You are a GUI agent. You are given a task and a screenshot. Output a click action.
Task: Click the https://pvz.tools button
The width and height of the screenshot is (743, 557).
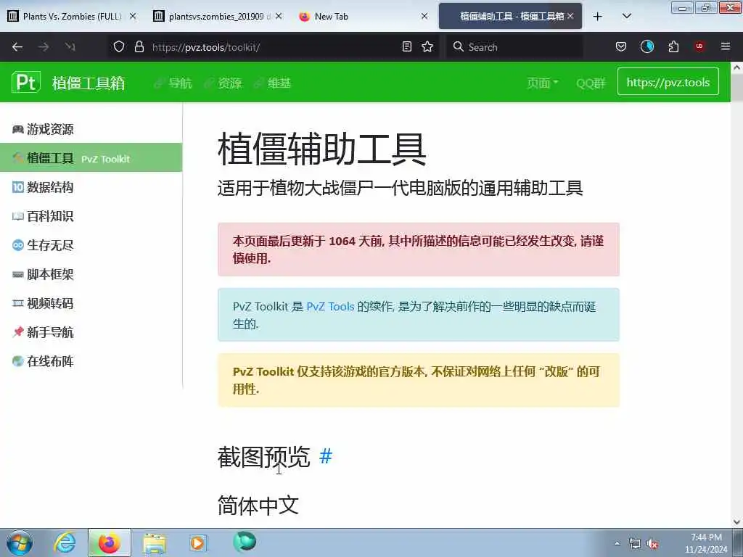point(668,82)
